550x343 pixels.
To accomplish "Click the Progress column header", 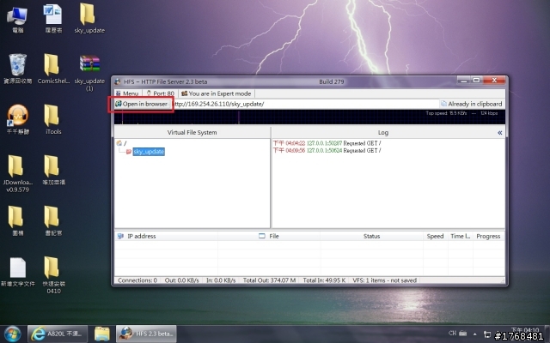I will coord(488,237).
